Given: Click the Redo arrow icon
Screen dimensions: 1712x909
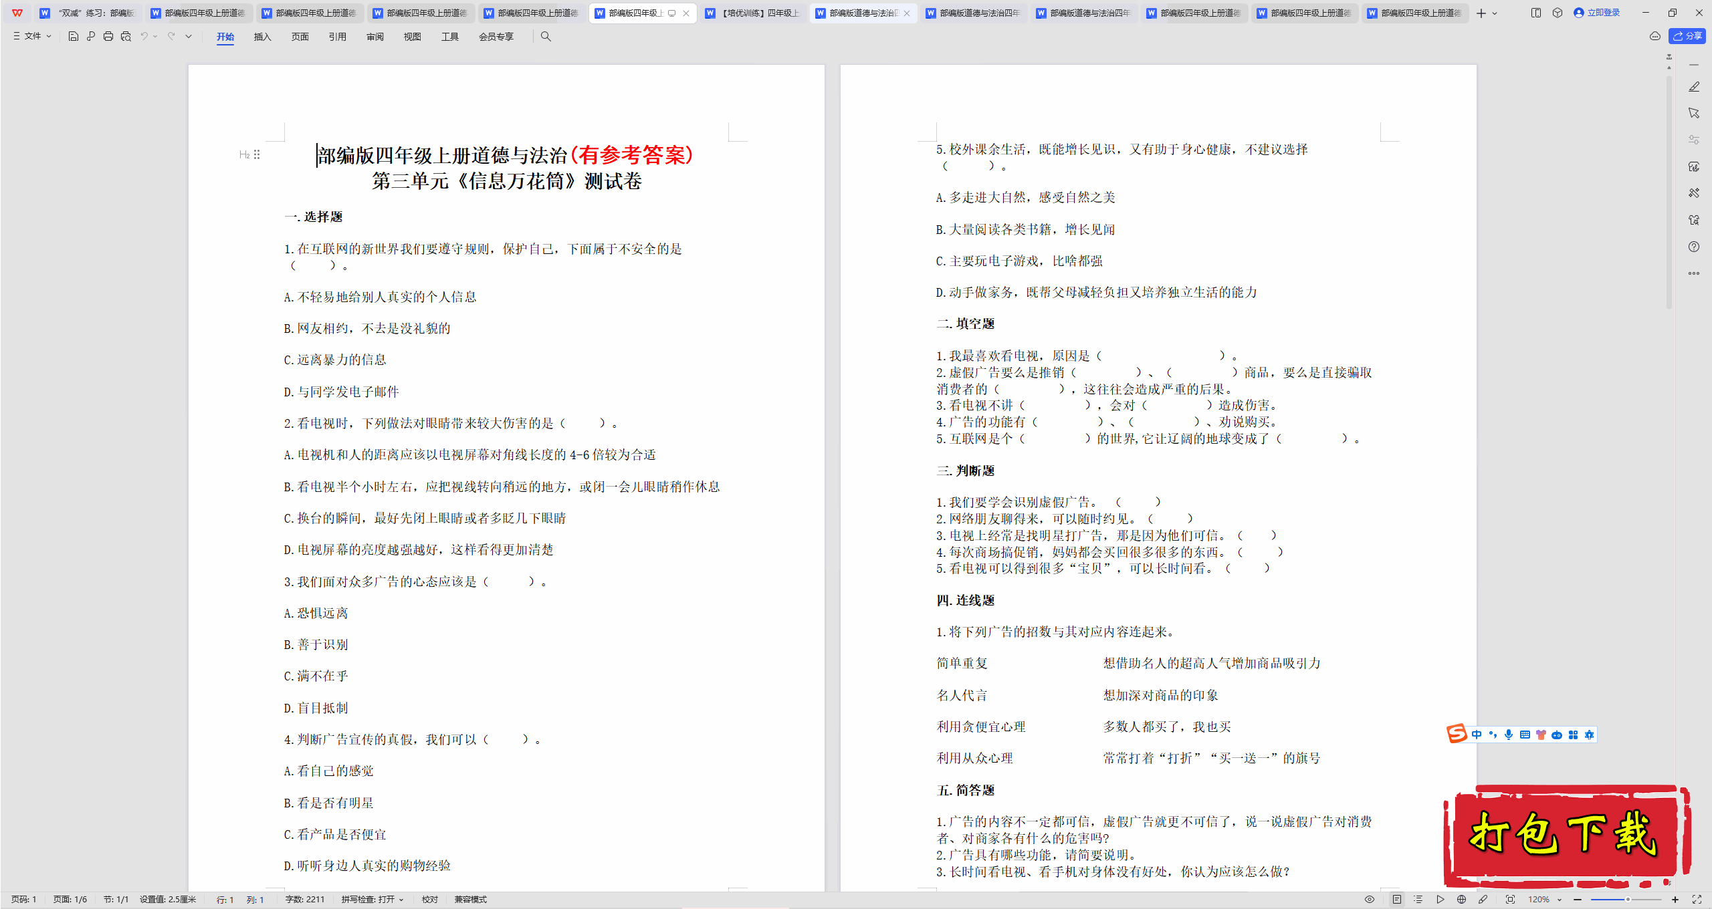Looking at the screenshot, I should (171, 37).
